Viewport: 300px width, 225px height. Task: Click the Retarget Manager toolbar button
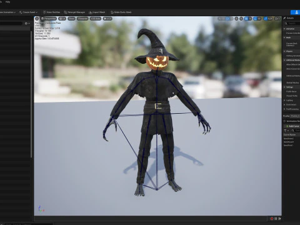coord(74,12)
